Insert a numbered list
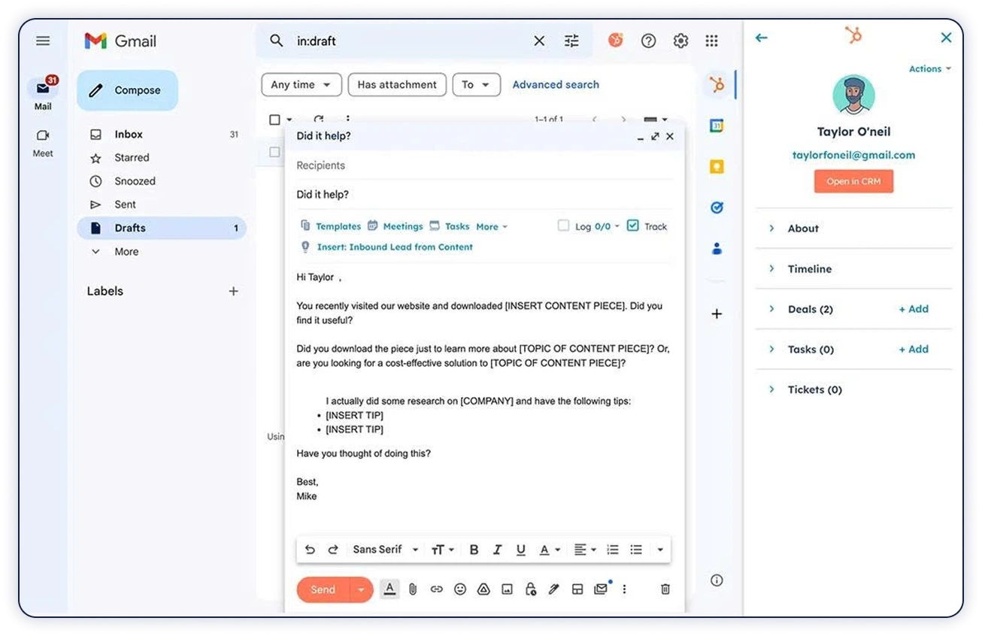The width and height of the screenshot is (982, 636). 613,550
